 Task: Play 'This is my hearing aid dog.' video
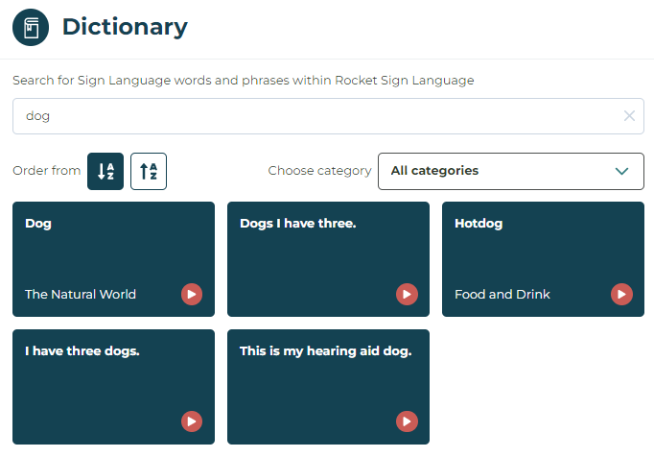[407, 421]
